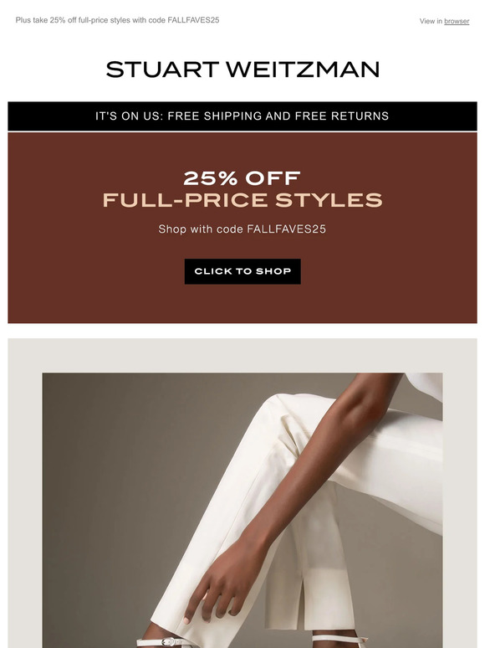Click the word WEITZMAN in the logo
Image resolution: width=485 pixels, height=648 pixels.
tap(303, 69)
